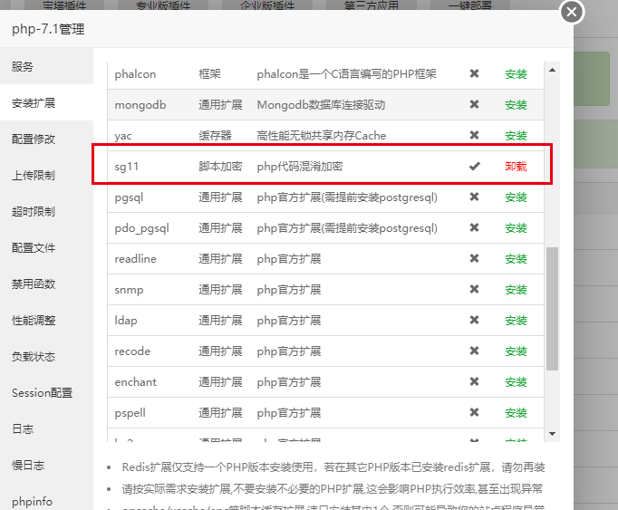Click the pdo_pgsql not-installed X icon
The width and height of the screenshot is (618, 510).
click(x=474, y=227)
